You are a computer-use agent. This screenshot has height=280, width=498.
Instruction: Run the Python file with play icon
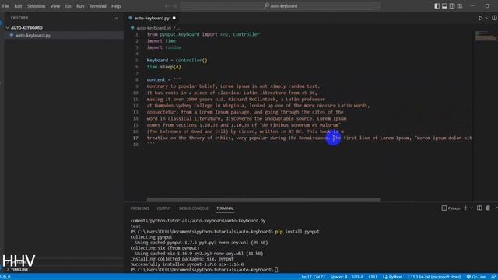click(481, 18)
